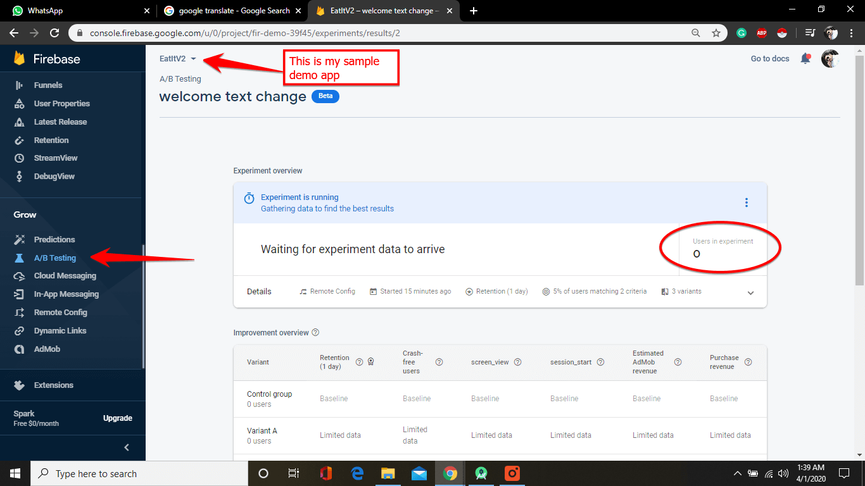Click help icon beside Estimated AdMob revenue

tap(678, 362)
